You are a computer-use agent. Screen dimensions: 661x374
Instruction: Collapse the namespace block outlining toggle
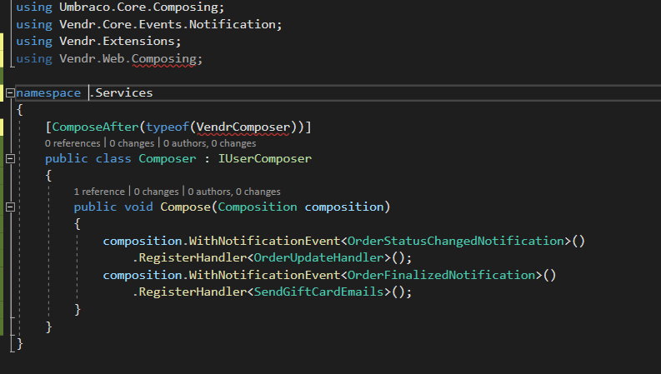pyautogui.click(x=11, y=92)
